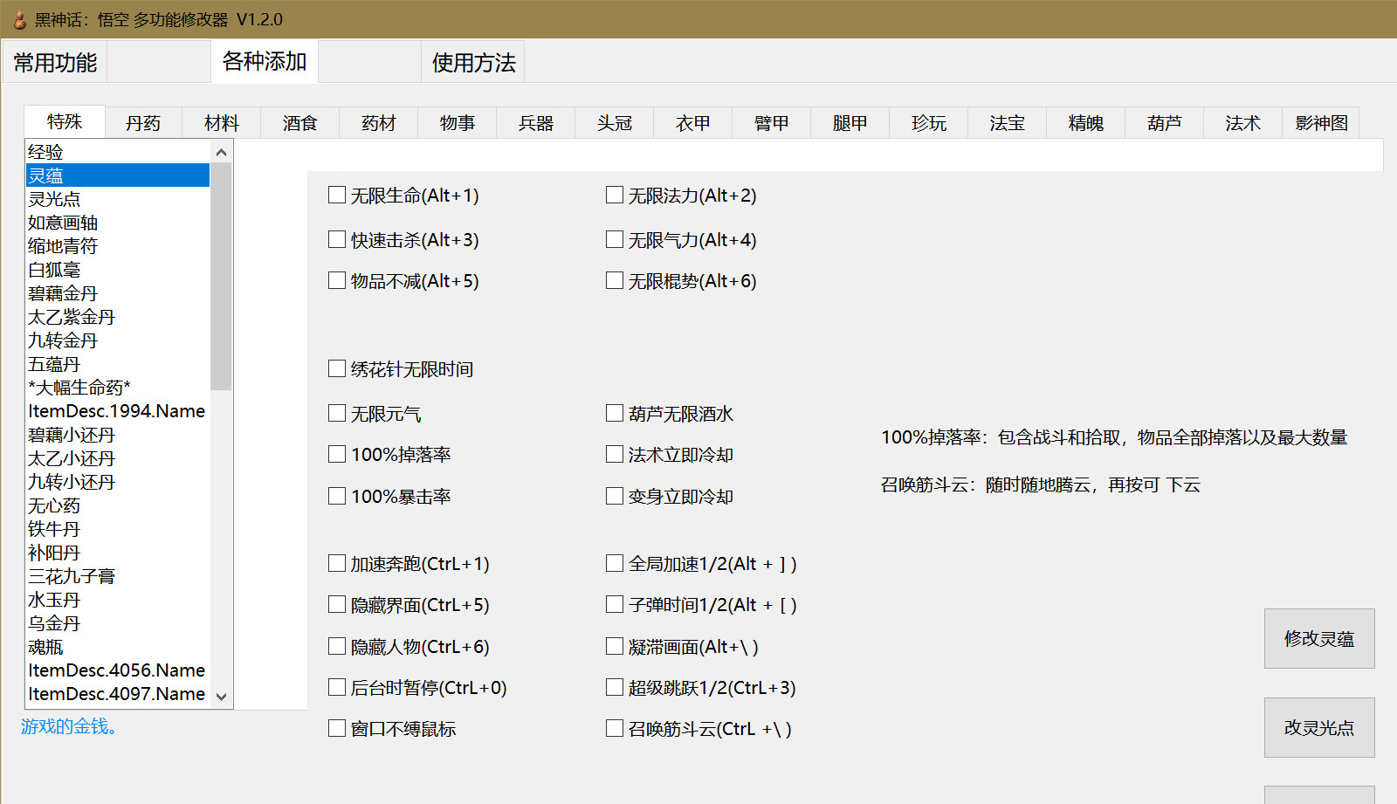The width and height of the screenshot is (1397, 804).
Task: Switch to the 头冠 tab
Action: click(615, 123)
